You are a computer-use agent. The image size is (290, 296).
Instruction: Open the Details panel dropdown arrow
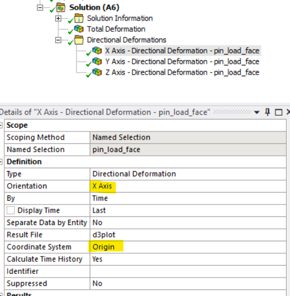tap(257, 113)
